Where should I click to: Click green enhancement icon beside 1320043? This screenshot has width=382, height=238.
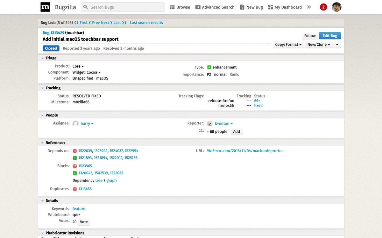coord(75,173)
